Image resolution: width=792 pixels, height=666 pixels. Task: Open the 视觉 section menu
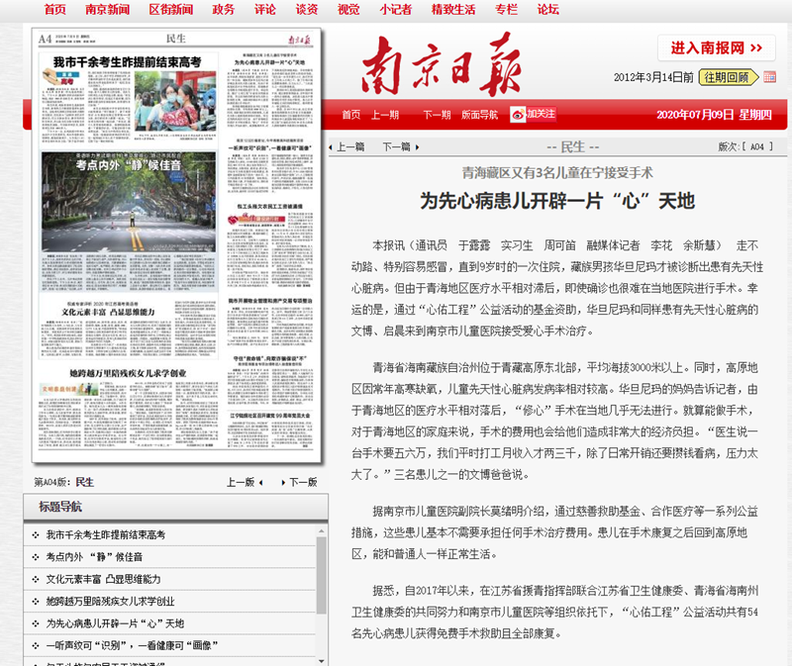[347, 11]
